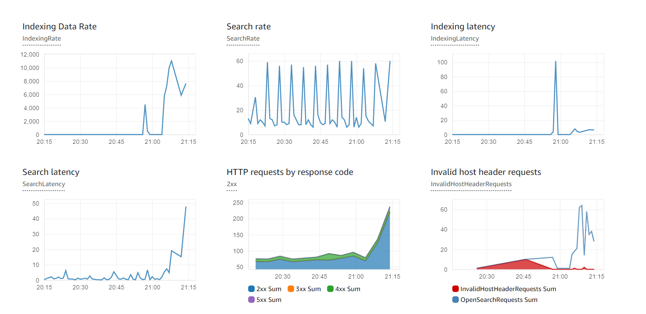Click the SearchLatency metric link
The width and height of the screenshot is (646, 314).
coord(44,184)
